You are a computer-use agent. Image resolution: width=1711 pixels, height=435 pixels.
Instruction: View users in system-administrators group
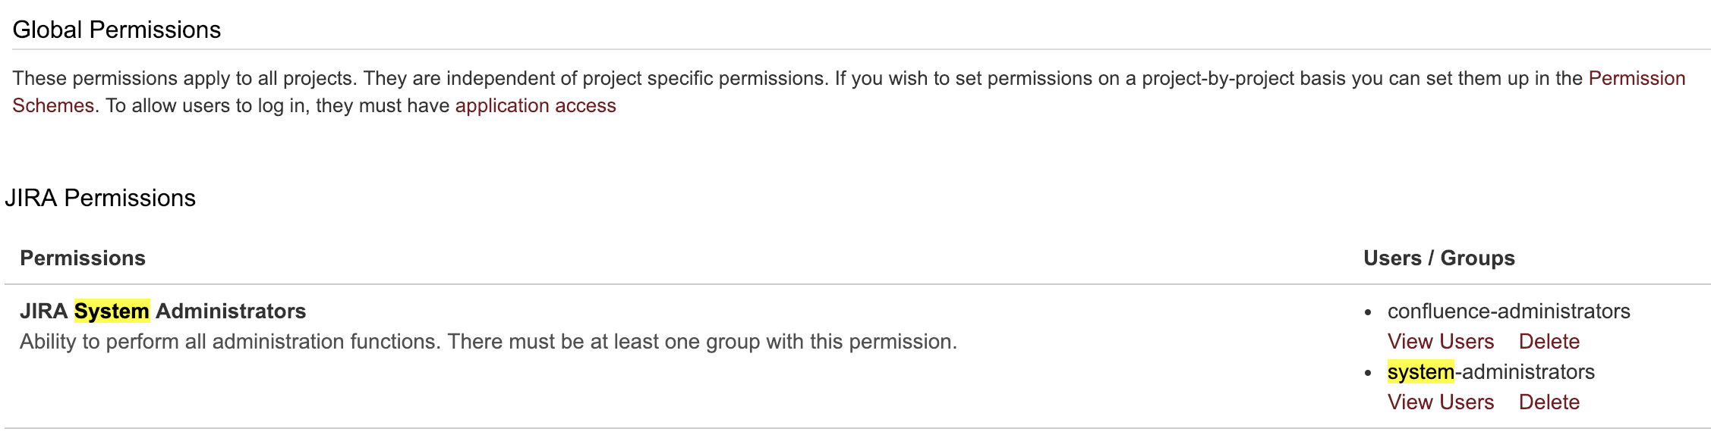tap(1440, 402)
